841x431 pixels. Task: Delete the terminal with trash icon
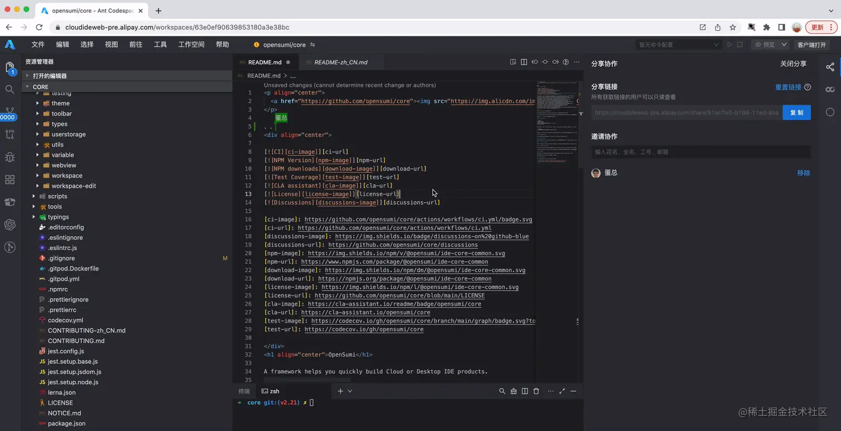(x=536, y=391)
